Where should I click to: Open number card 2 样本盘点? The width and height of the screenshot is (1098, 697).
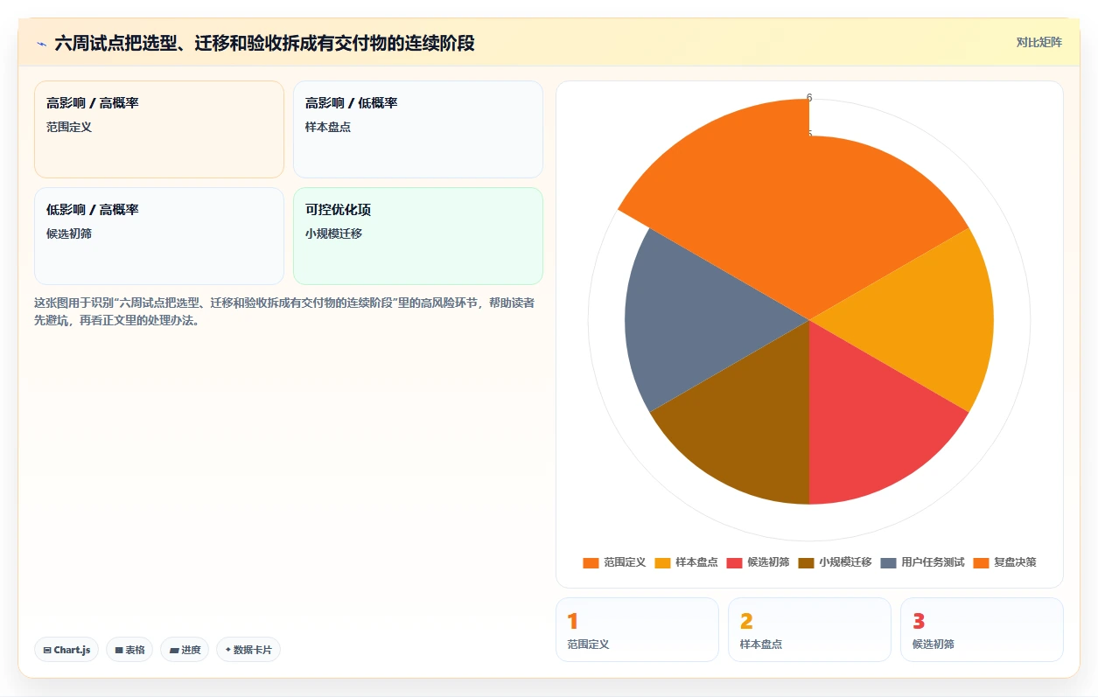[809, 630]
